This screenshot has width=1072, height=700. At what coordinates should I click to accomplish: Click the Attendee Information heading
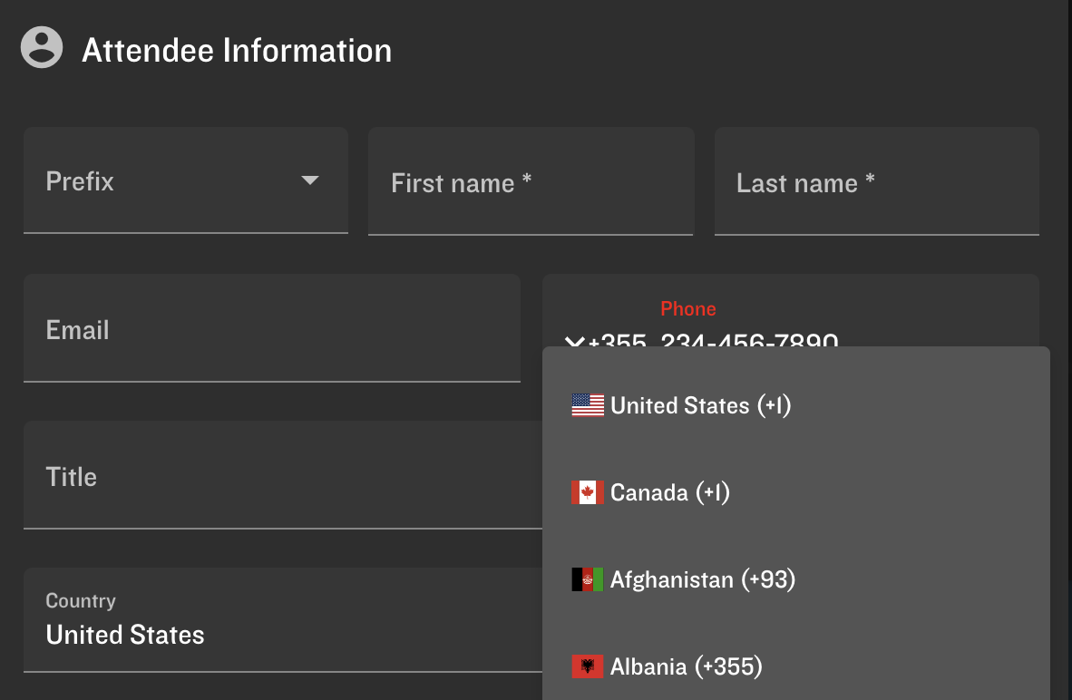(237, 50)
